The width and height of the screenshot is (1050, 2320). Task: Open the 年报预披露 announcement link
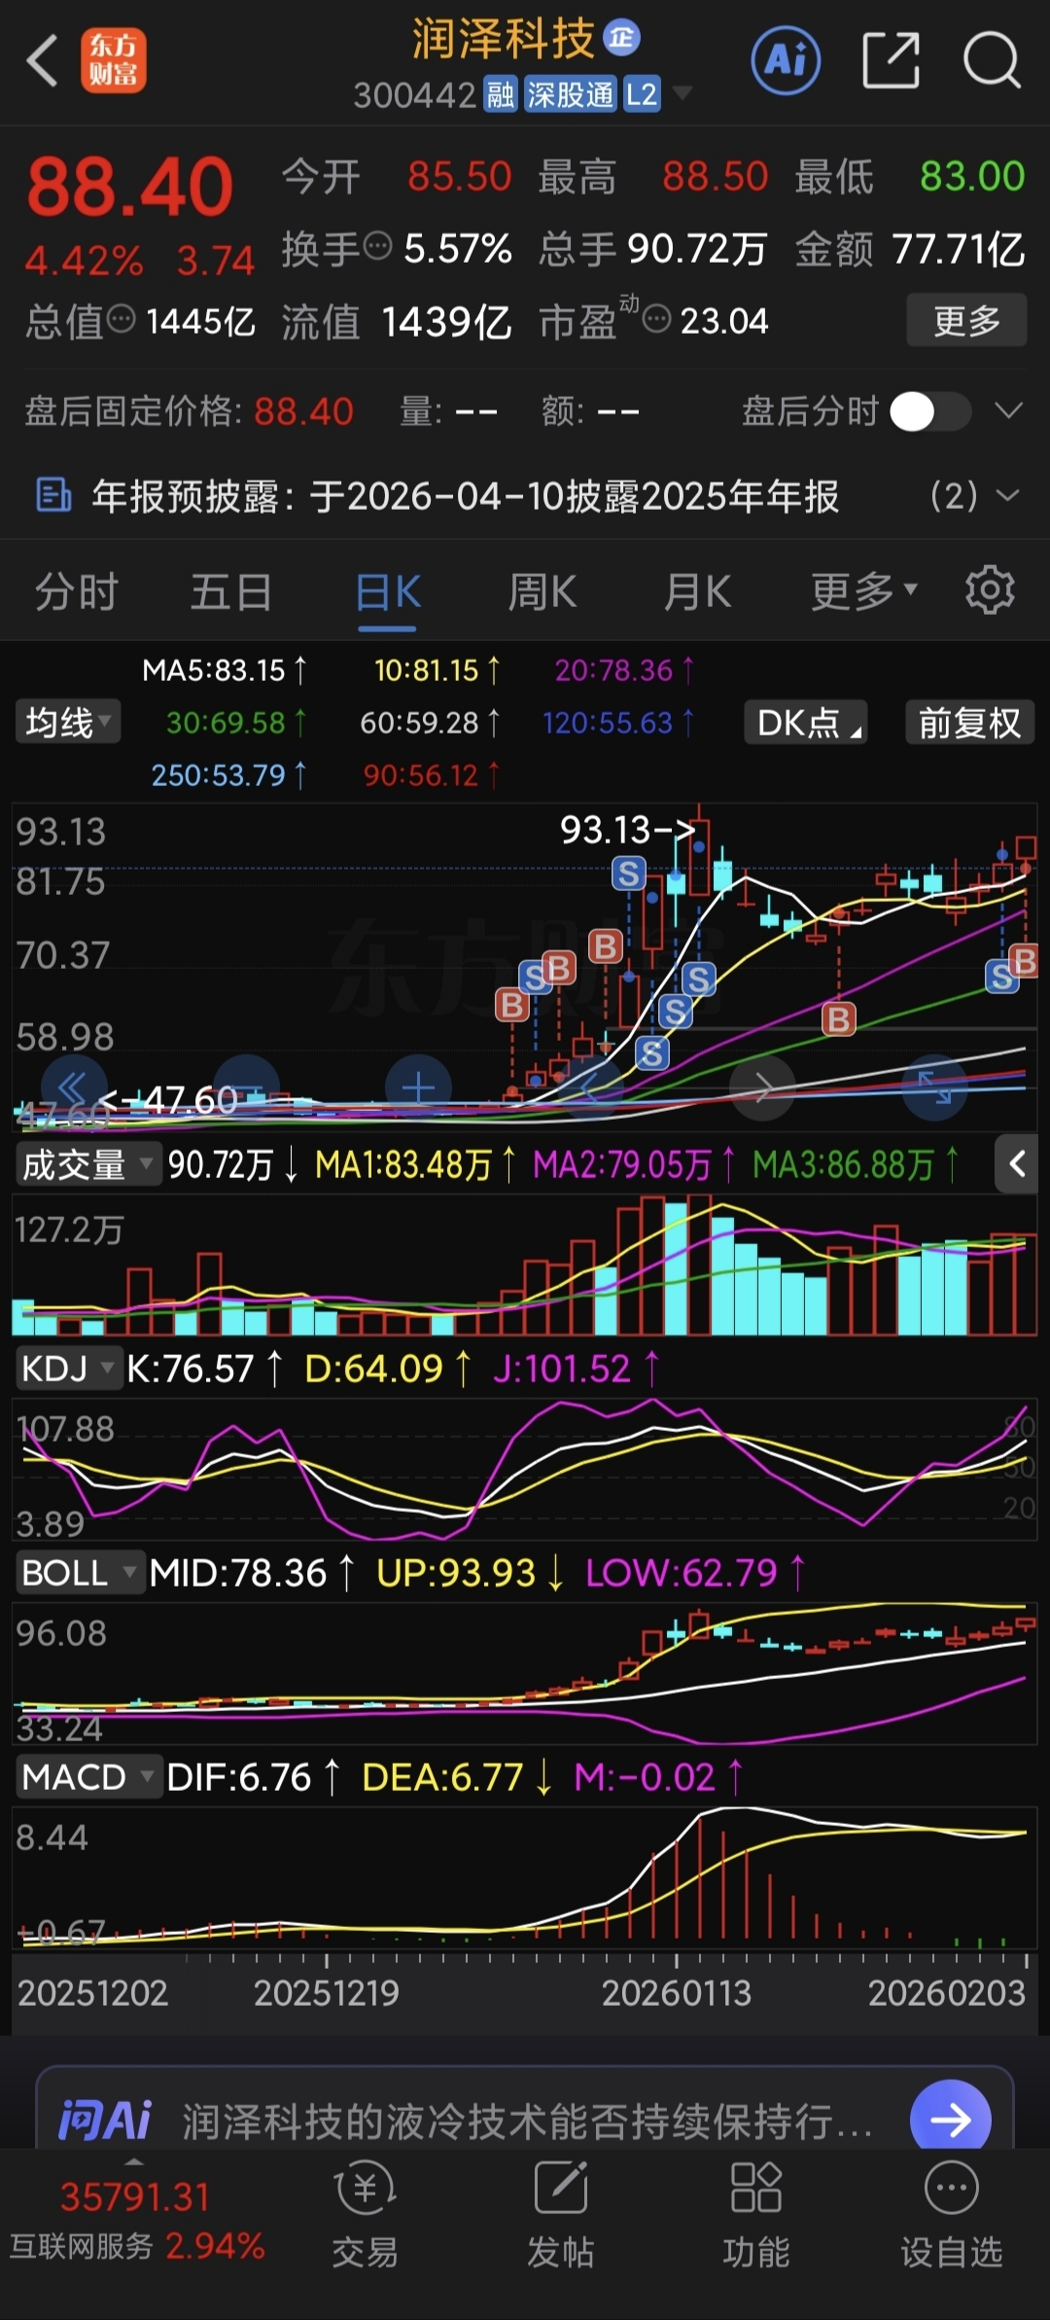coord(465,496)
